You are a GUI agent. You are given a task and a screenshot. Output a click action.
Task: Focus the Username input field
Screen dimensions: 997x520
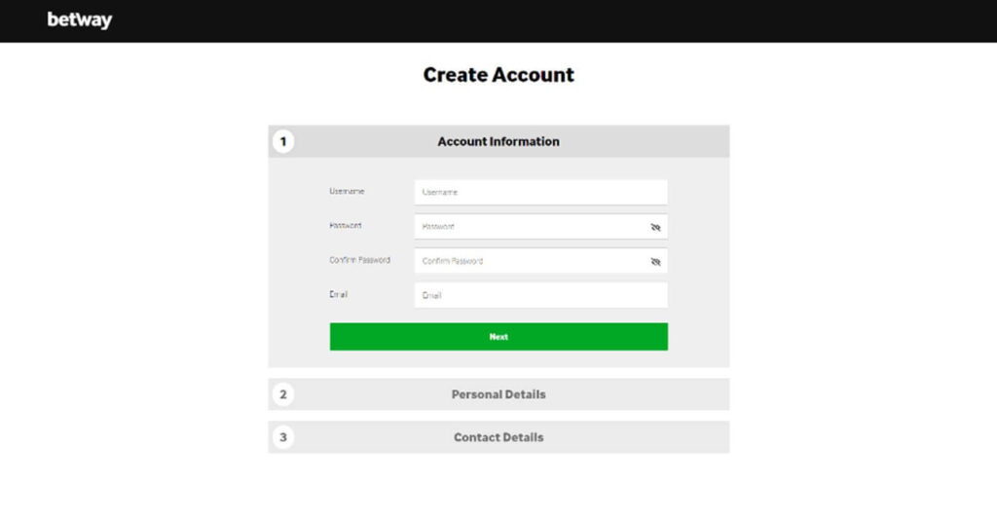click(x=541, y=192)
